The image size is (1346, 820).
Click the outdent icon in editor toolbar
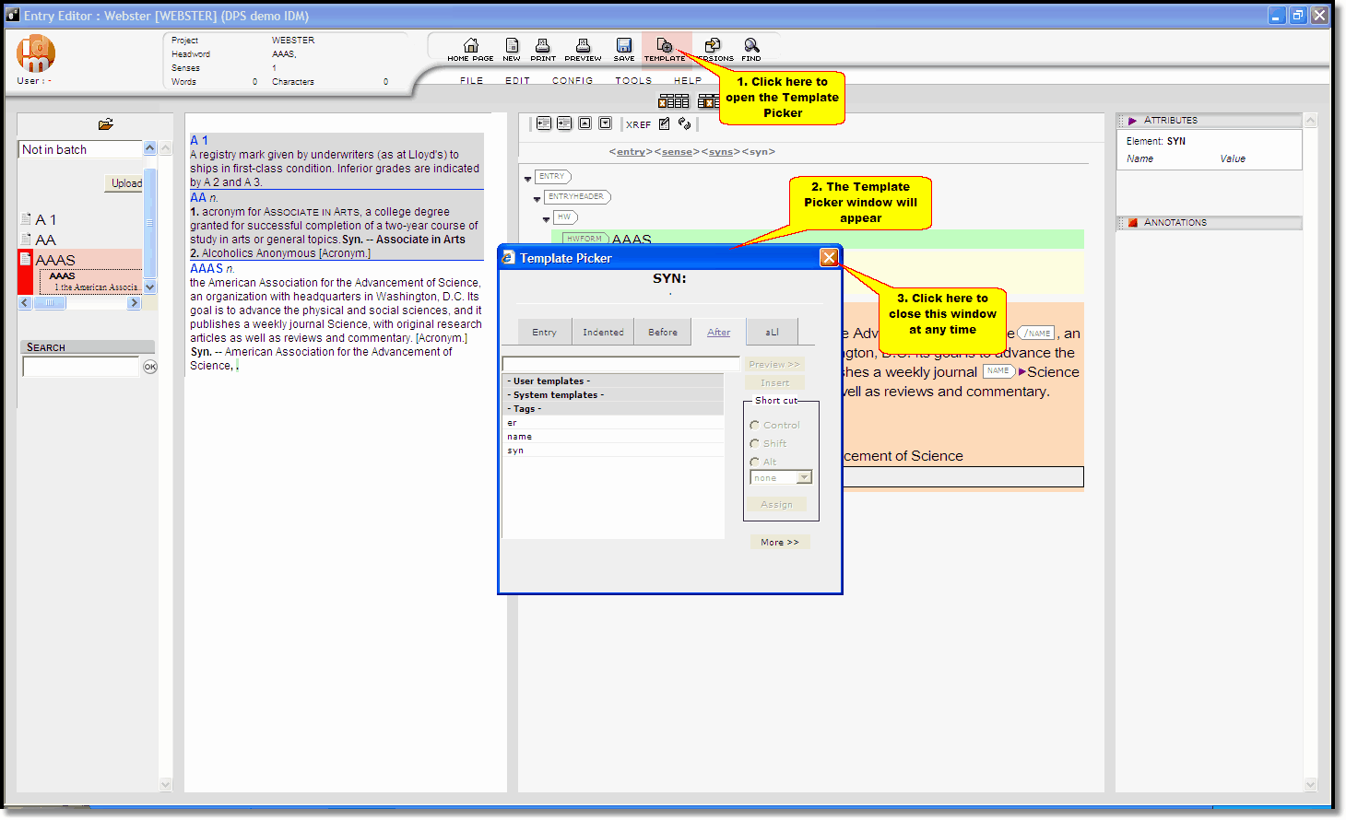[544, 123]
